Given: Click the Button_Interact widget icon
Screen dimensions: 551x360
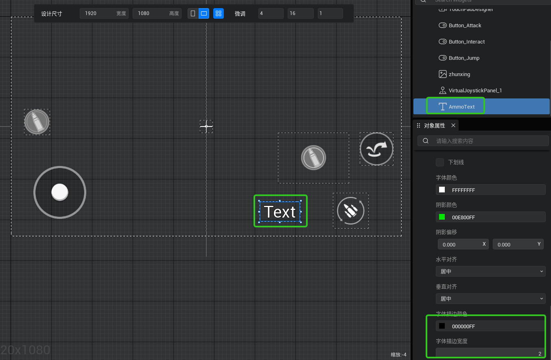Looking at the screenshot, I should coord(442,41).
